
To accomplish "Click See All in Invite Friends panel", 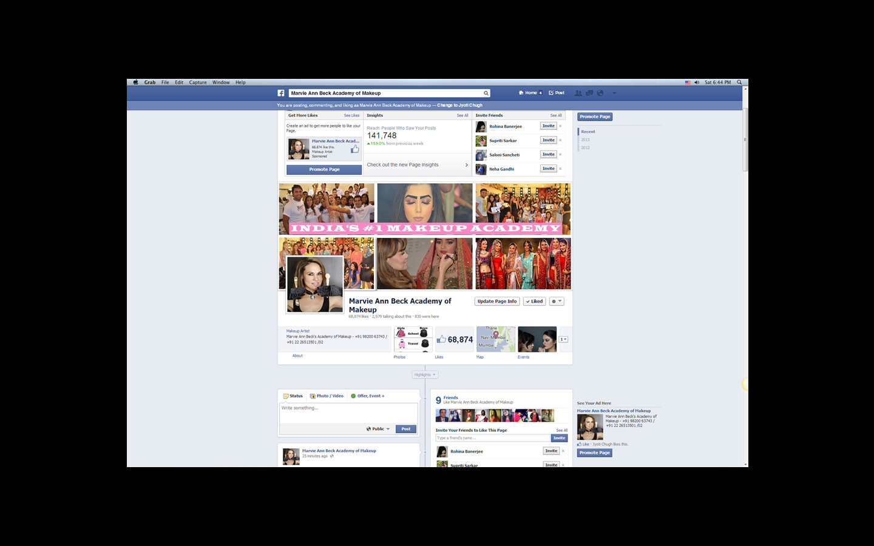I will click(x=556, y=115).
